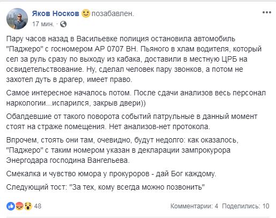This screenshot has height=218, width=276.
Task: Click the angry reaction icon
Action: (x=19, y=206)
